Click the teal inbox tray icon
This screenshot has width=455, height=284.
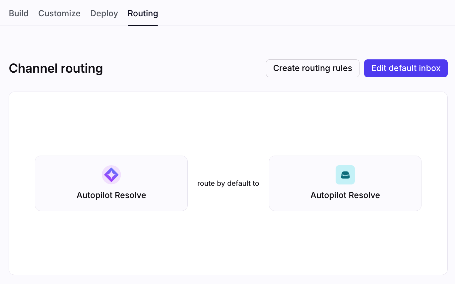click(345, 175)
